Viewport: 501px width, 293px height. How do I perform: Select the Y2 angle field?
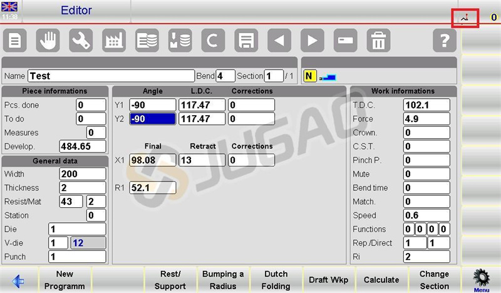152,119
